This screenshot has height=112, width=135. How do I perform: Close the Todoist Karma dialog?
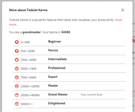(122, 10)
